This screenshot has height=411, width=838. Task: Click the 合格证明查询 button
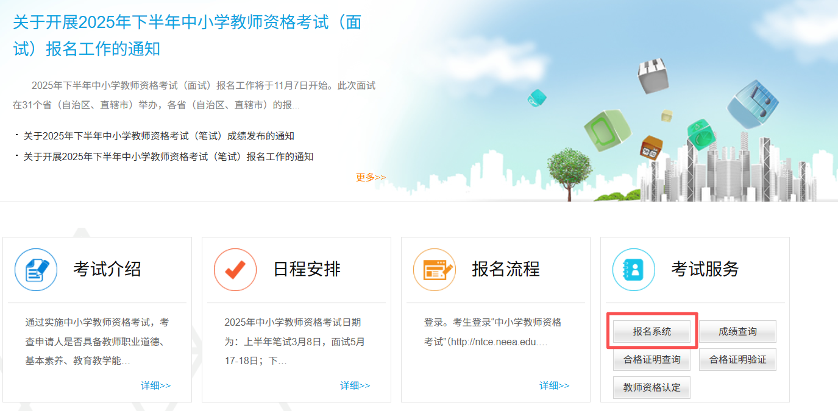tap(652, 360)
